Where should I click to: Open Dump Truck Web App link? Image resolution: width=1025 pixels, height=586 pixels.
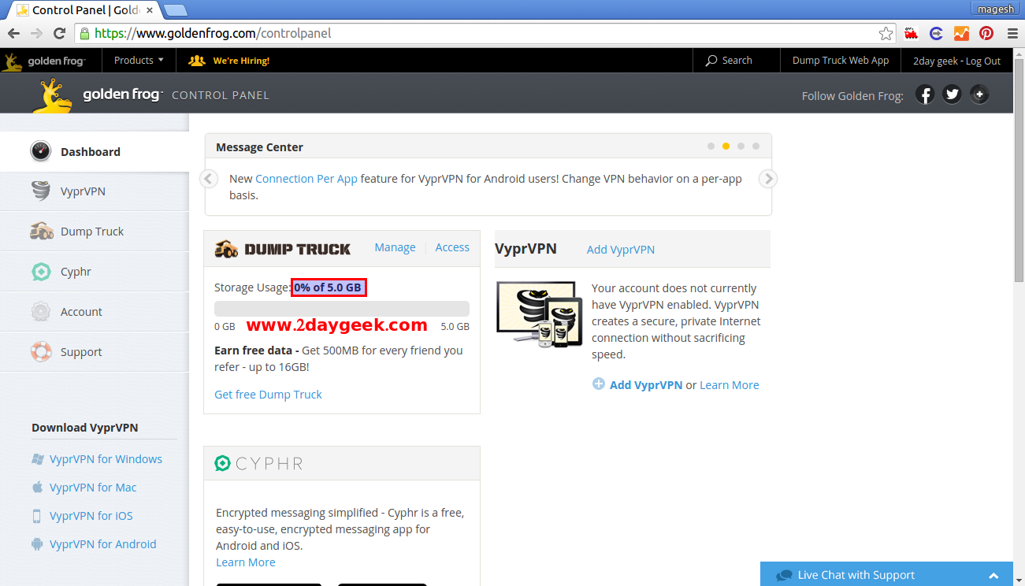[x=841, y=61]
